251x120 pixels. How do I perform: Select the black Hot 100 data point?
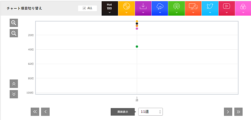[x=137, y=23]
